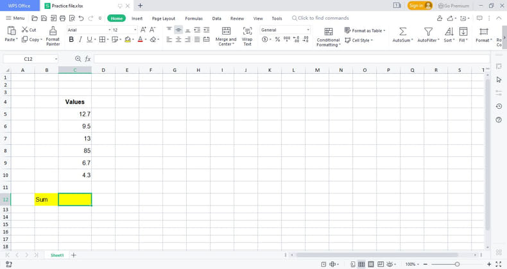507x269 pixels.
Task: Toggle italic formatting
Action: pyautogui.click(x=80, y=39)
